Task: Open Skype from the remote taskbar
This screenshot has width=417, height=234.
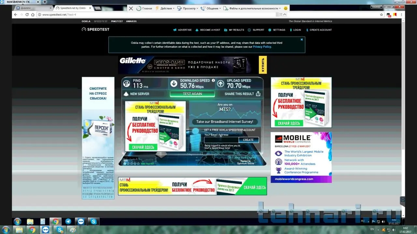Action: point(94,222)
